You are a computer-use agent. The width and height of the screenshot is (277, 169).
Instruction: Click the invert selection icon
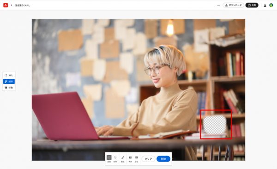[136, 158]
